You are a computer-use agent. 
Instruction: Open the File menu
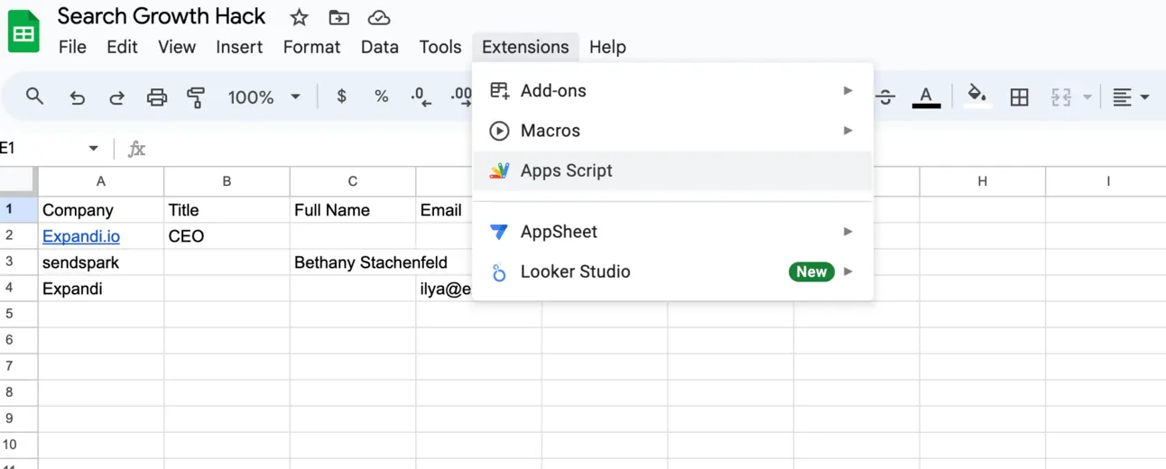72,47
